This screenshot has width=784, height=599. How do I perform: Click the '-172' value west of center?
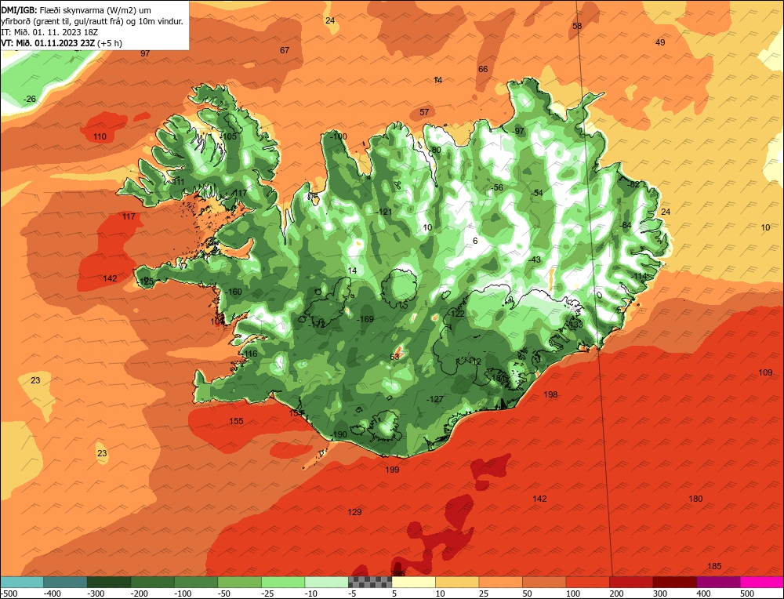click(317, 325)
